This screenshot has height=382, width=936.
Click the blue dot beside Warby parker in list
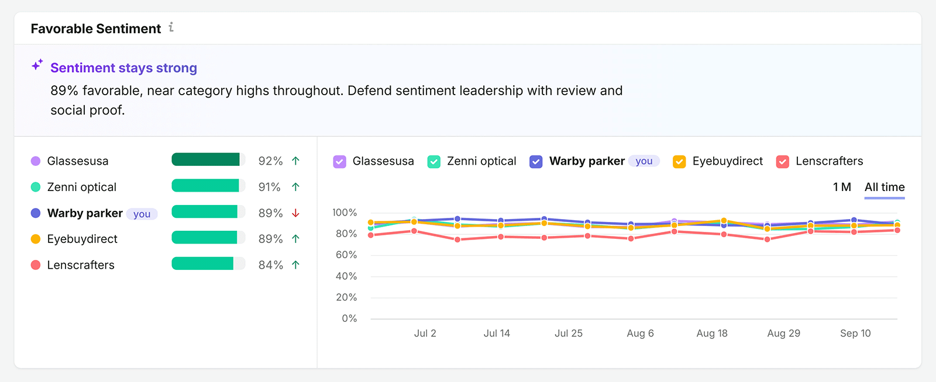pyautogui.click(x=36, y=213)
